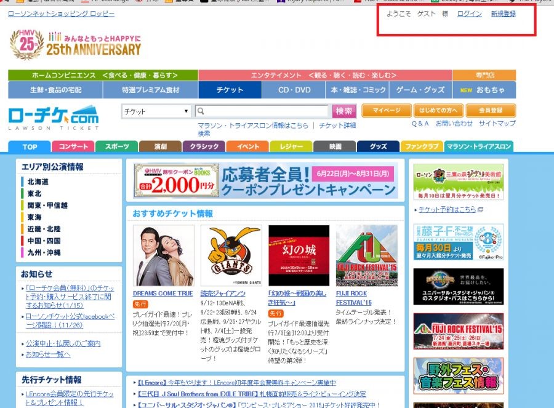Open the DREAMS COME TRUE title link

(x=163, y=294)
